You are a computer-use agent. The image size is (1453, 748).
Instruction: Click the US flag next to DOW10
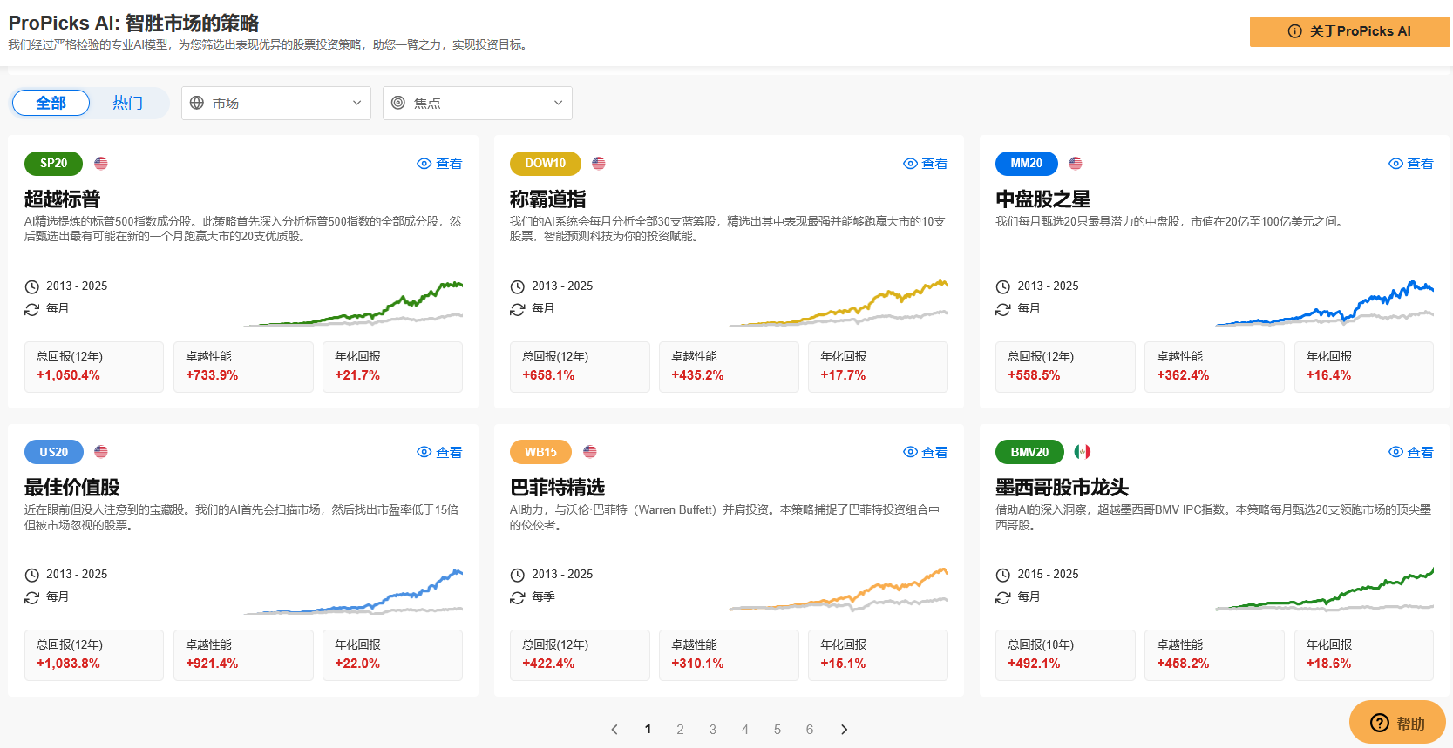(599, 163)
